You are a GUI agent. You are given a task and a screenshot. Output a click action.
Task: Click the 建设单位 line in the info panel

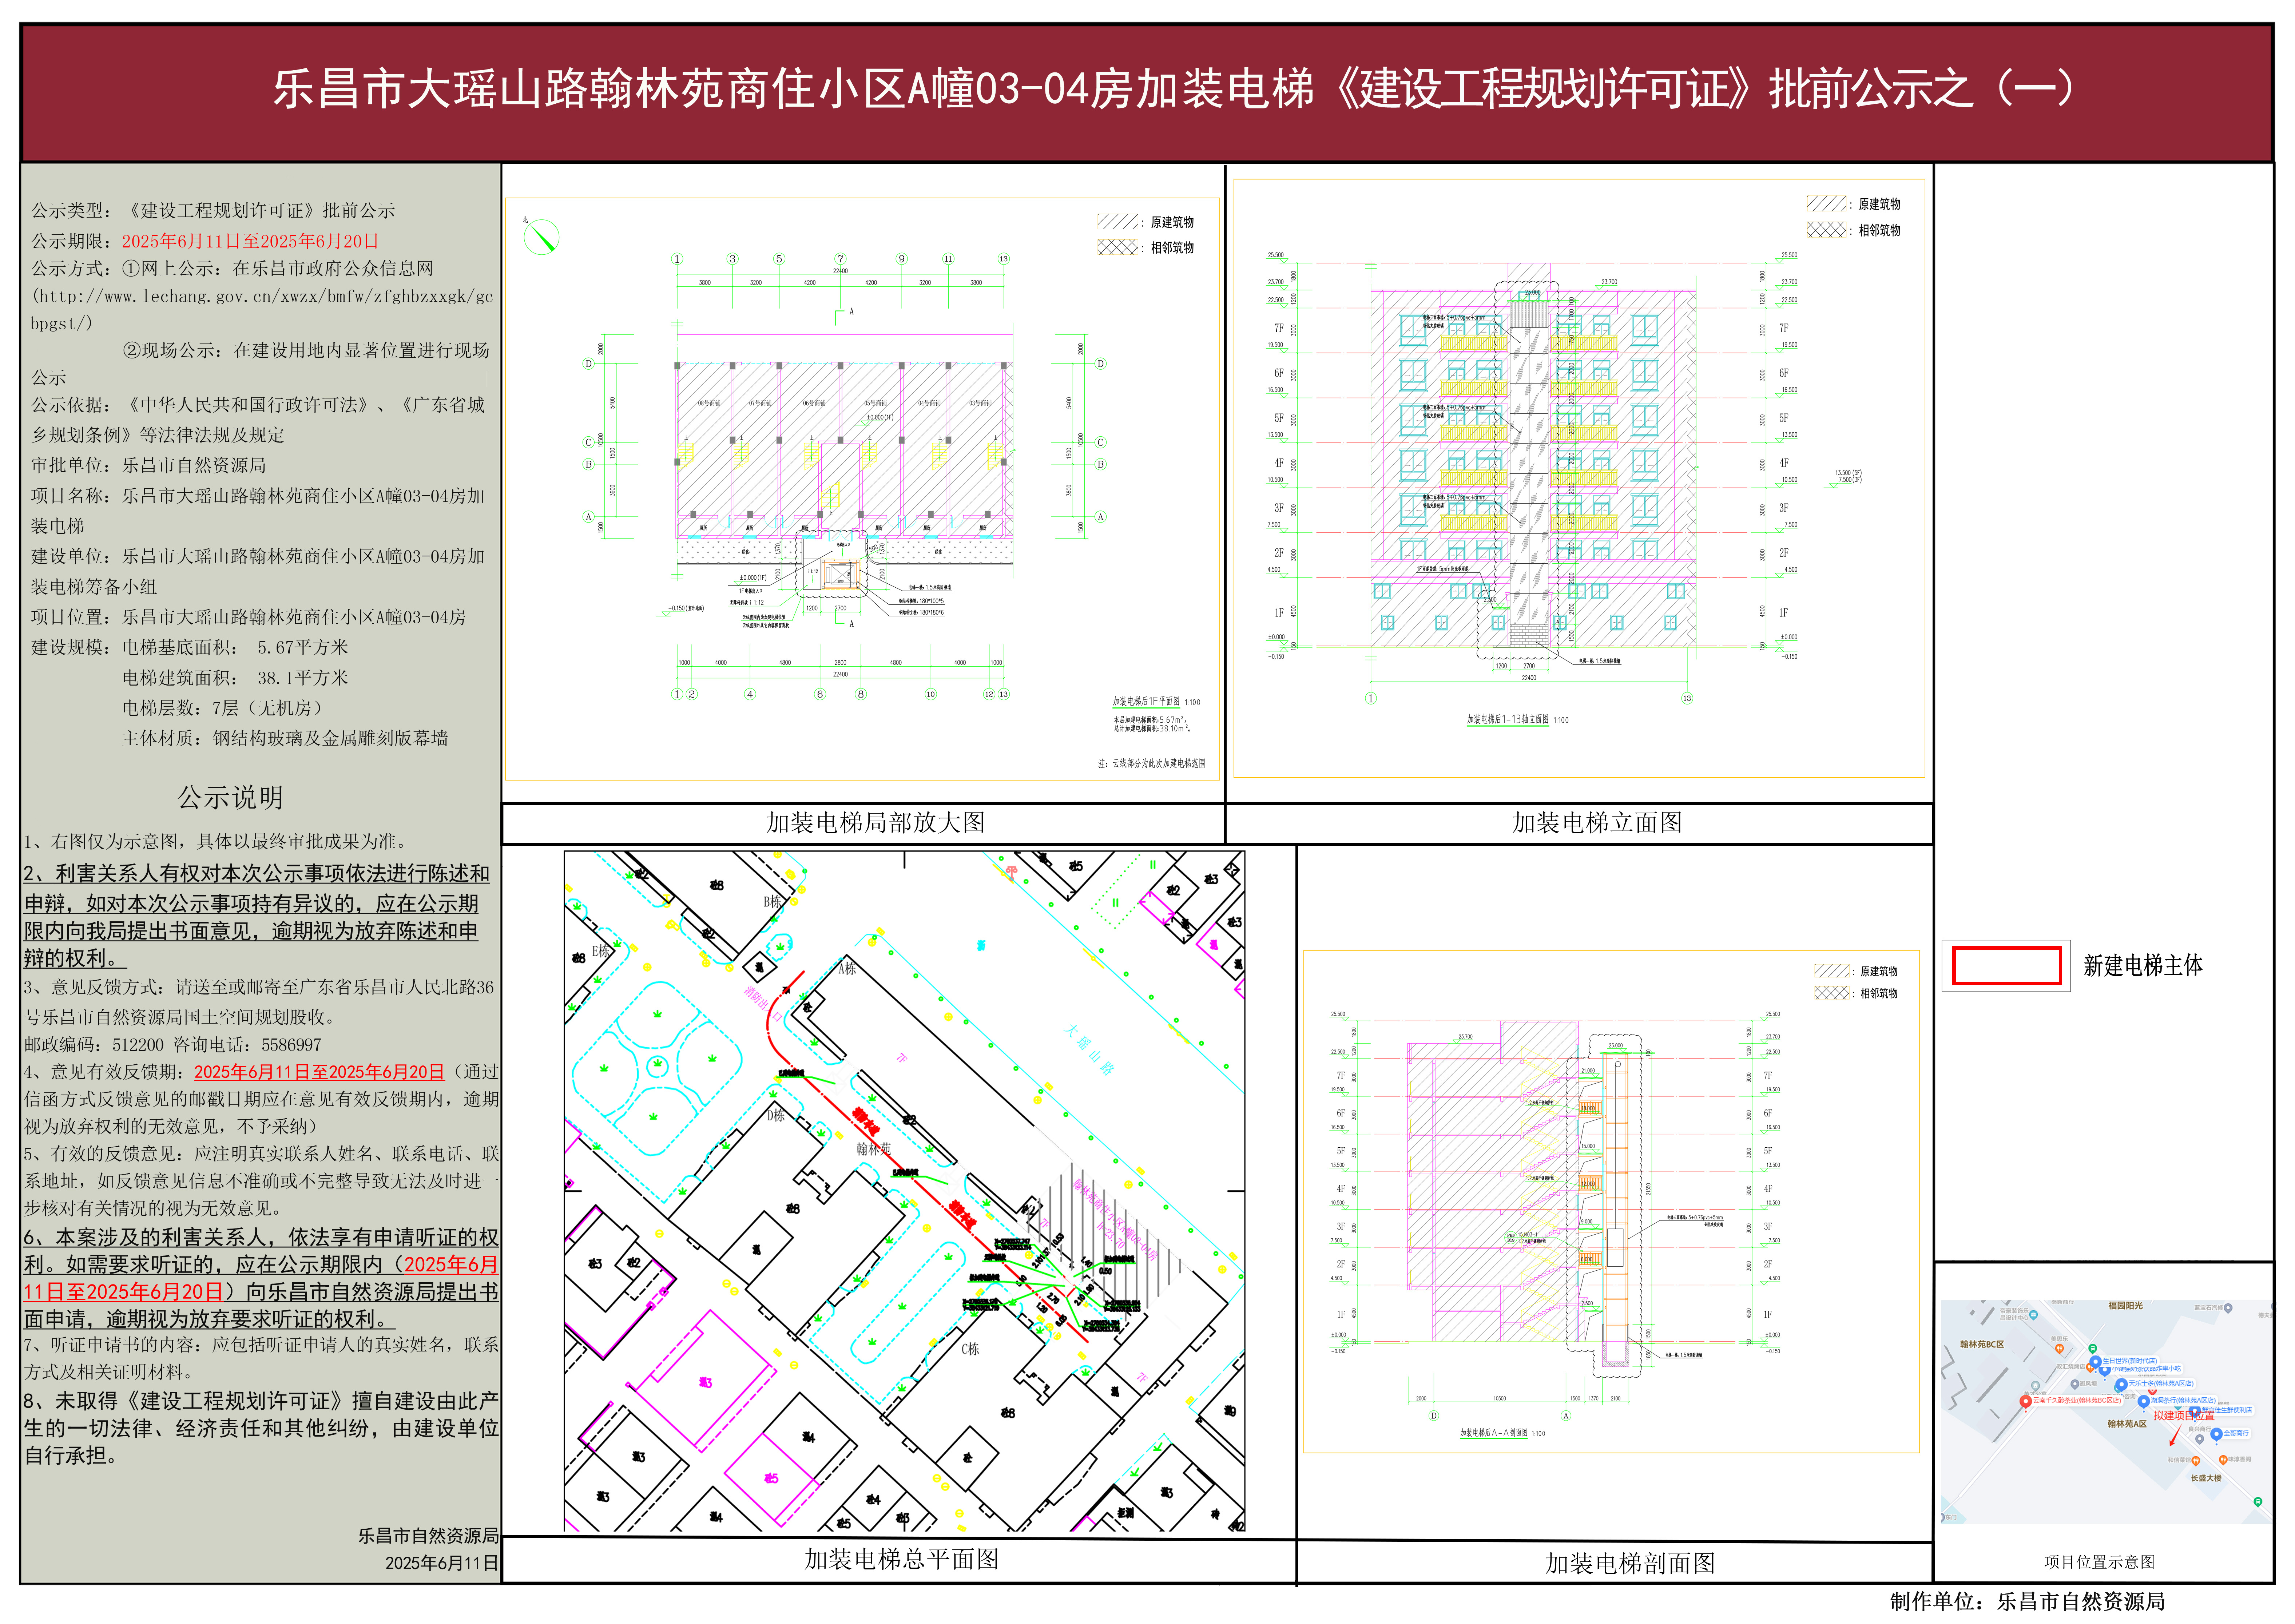pos(258,572)
